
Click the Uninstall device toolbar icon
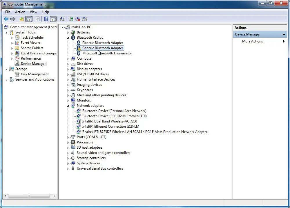pyautogui.click(x=78, y=19)
